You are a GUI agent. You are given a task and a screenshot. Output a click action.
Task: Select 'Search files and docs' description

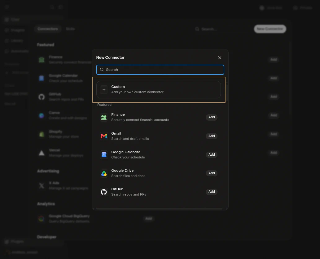(x=128, y=176)
